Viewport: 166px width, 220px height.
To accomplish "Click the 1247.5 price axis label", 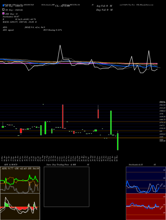I will pos(163,125).
